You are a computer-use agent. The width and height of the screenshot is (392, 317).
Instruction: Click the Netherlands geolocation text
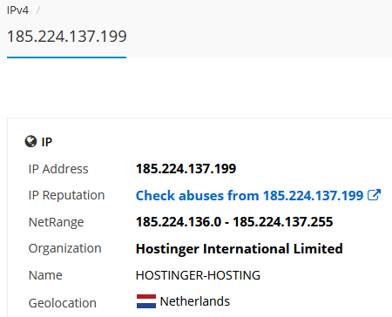pyautogui.click(x=195, y=301)
